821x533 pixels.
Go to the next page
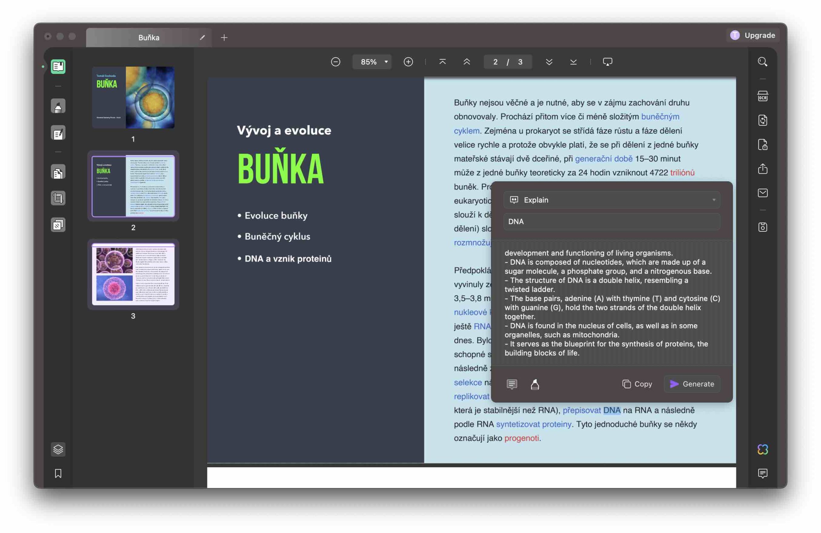coord(549,62)
